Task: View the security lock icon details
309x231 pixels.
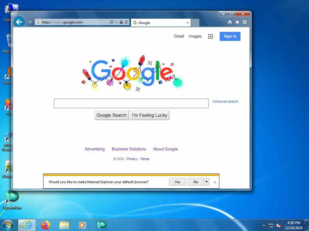Action: (121, 22)
